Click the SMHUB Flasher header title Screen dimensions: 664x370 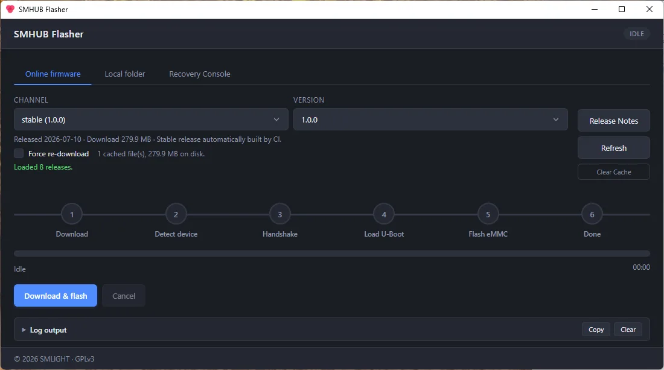(x=49, y=34)
